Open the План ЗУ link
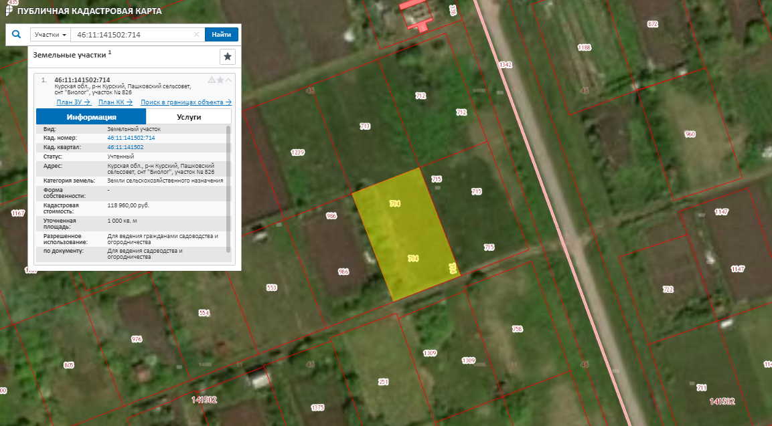This screenshot has height=426, width=772. [x=73, y=102]
